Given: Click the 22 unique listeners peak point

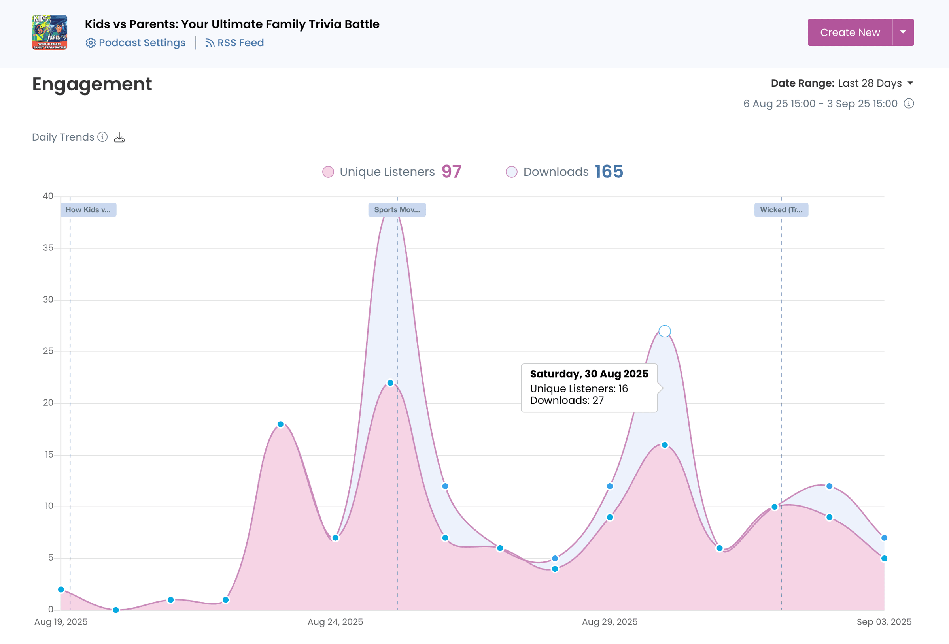Looking at the screenshot, I should (x=390, y=383).
